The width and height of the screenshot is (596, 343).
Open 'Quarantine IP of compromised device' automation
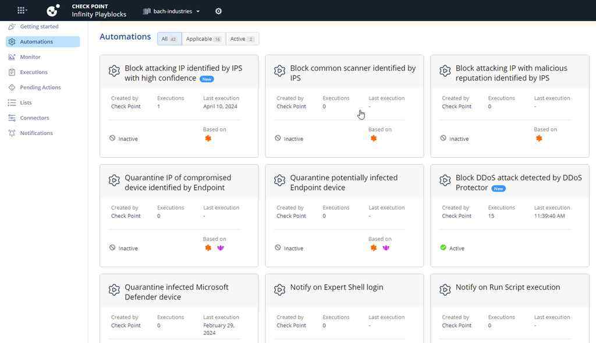178,182
